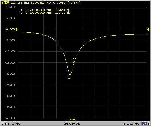Image resolution: width=151 pixels, height=126 pixels.
Task: Select channel 1 box in status bar
Action: click(2, 123)
